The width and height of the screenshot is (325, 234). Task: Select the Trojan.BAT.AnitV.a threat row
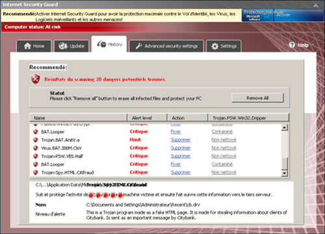tap(155, 140)
